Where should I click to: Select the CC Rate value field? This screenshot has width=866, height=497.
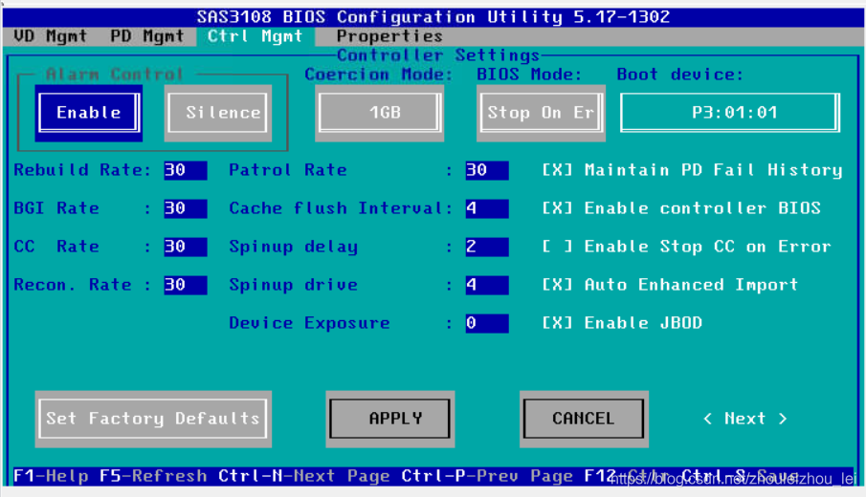(x=186, y=247)
